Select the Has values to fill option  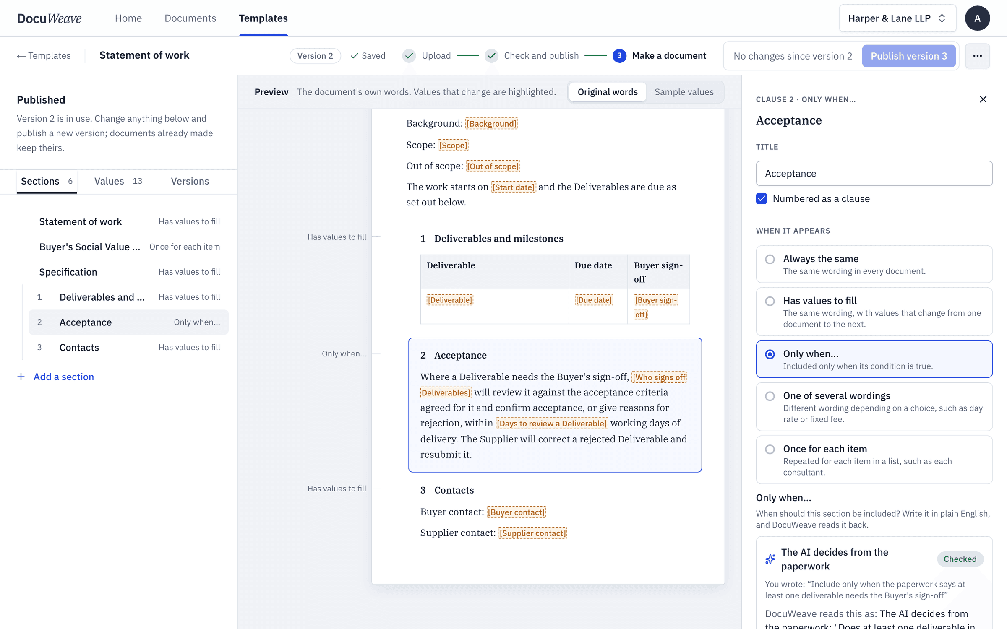(x=874, y=312)
